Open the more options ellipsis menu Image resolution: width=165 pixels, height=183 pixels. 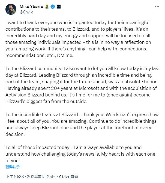(157, 7)
